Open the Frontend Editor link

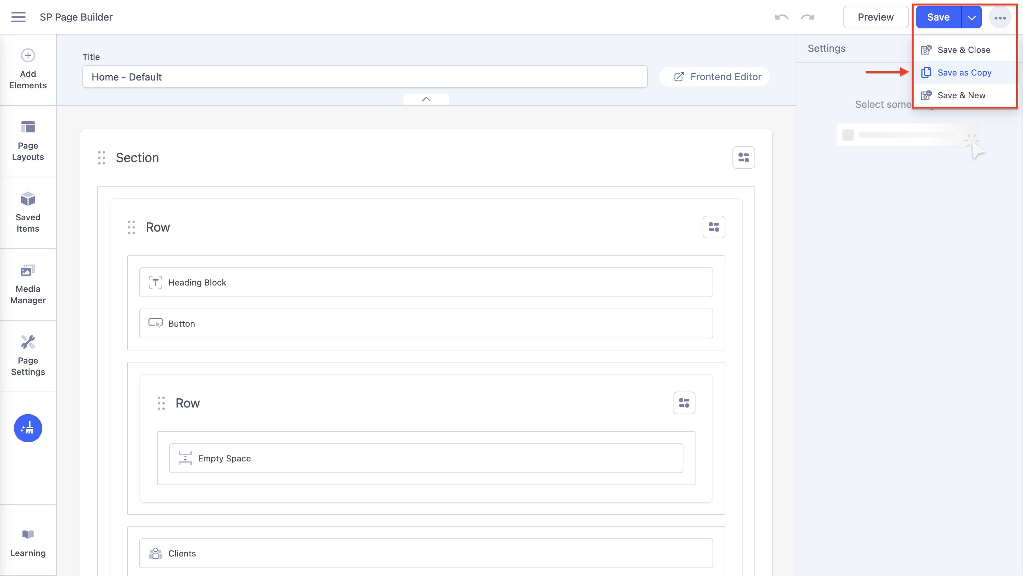[x=718, y=77]
